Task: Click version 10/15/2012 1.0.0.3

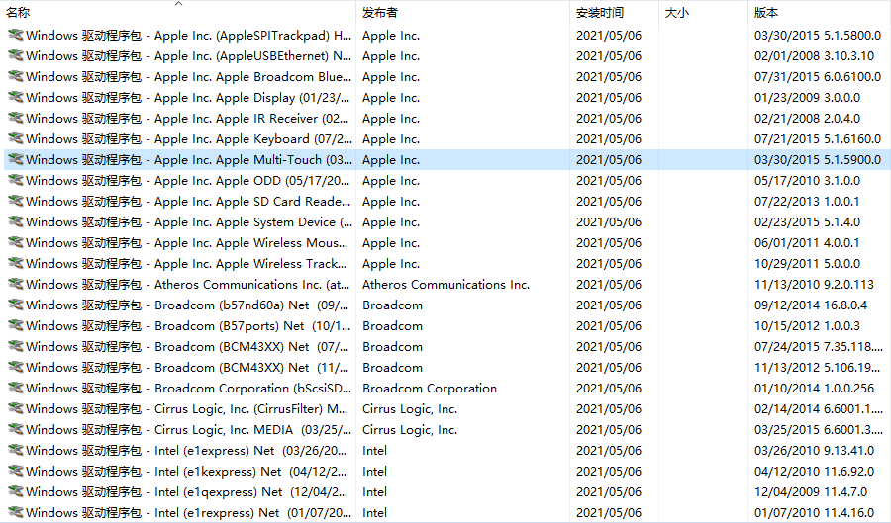Action: coord(807,325)
